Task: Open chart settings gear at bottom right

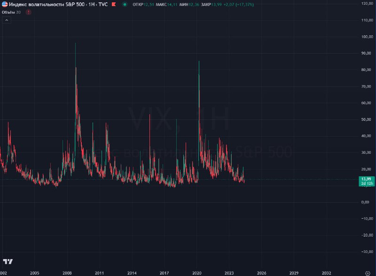Action: [x=368, y=273]
